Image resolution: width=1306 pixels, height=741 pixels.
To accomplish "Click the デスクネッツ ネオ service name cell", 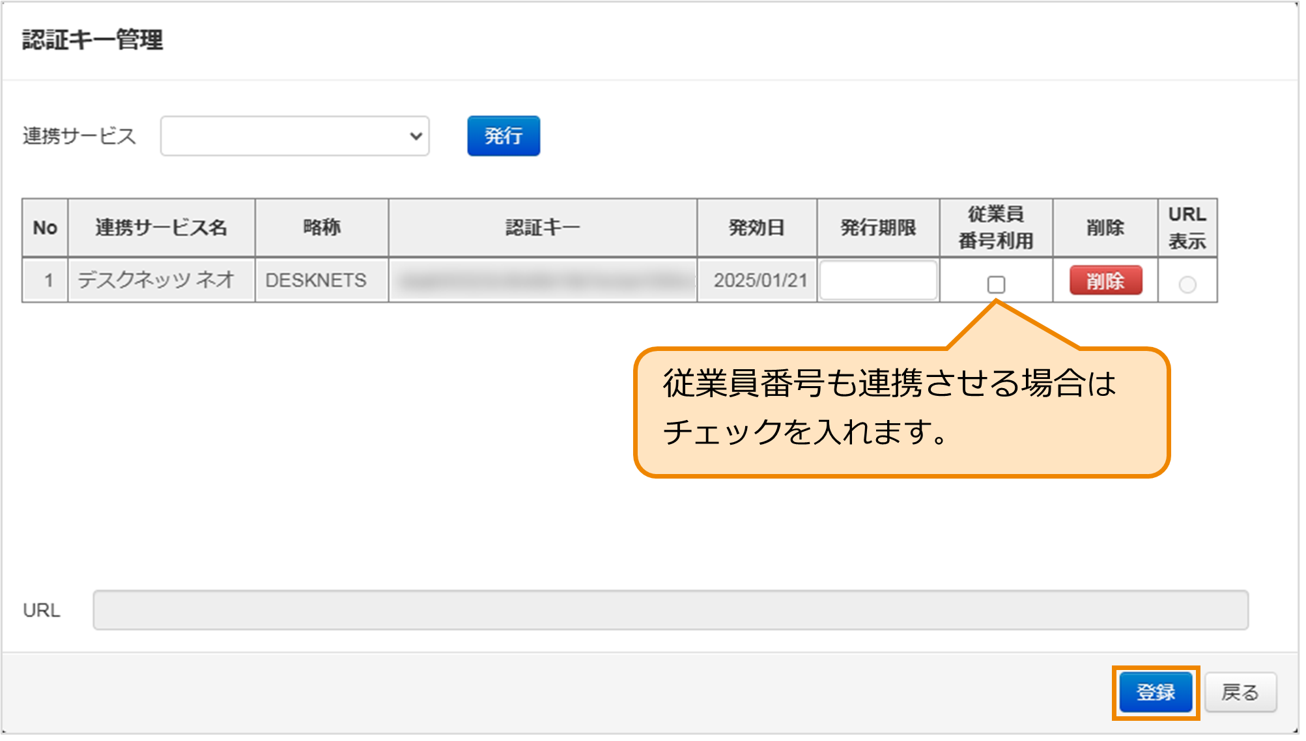I will (160, 280).
